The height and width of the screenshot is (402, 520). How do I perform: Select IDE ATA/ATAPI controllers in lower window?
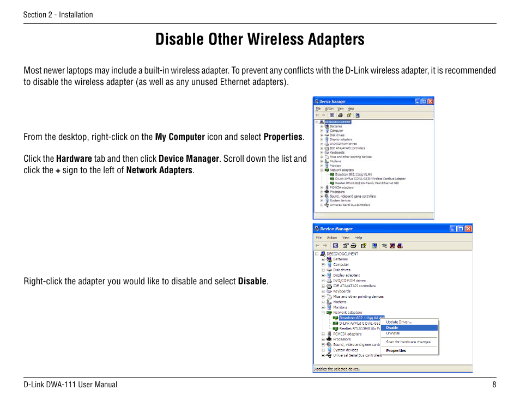pyautogui.click(x=354, y=285)
